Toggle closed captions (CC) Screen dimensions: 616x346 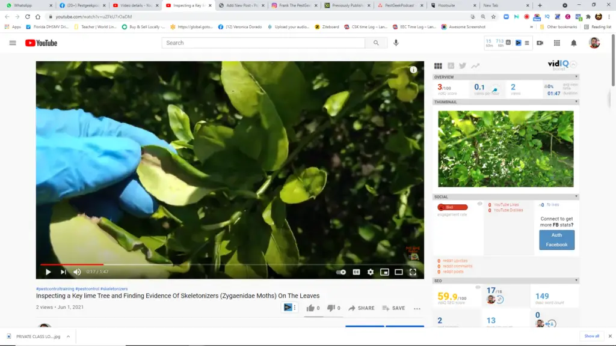356,272
